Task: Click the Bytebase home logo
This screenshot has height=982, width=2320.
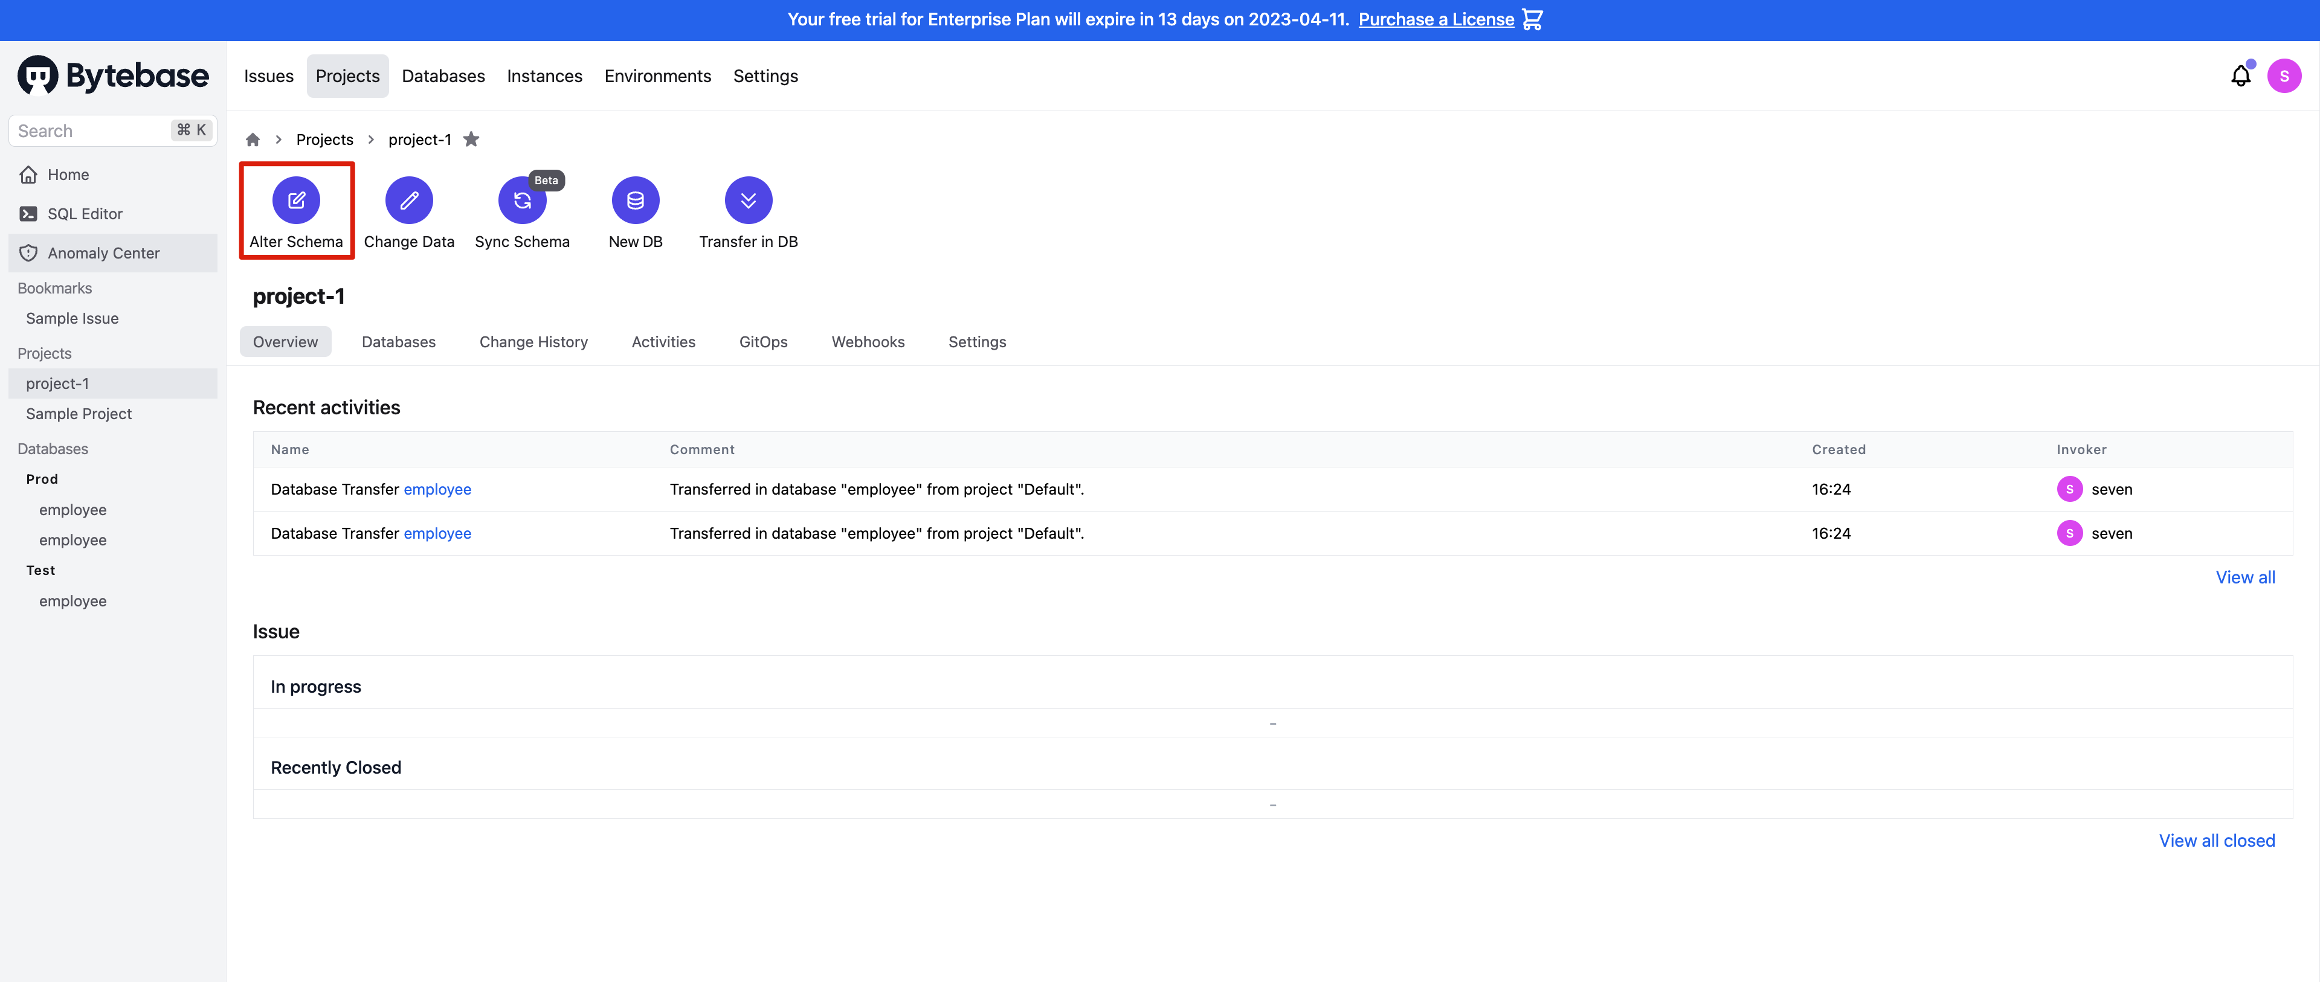Action: tap(112, 75)
